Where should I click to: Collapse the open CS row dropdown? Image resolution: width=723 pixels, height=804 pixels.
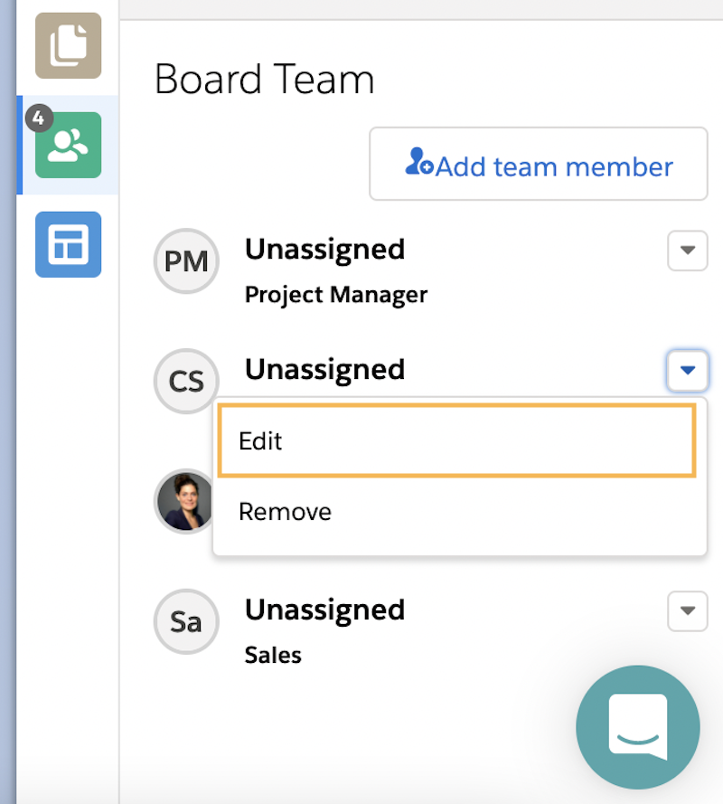click(688, 371)
